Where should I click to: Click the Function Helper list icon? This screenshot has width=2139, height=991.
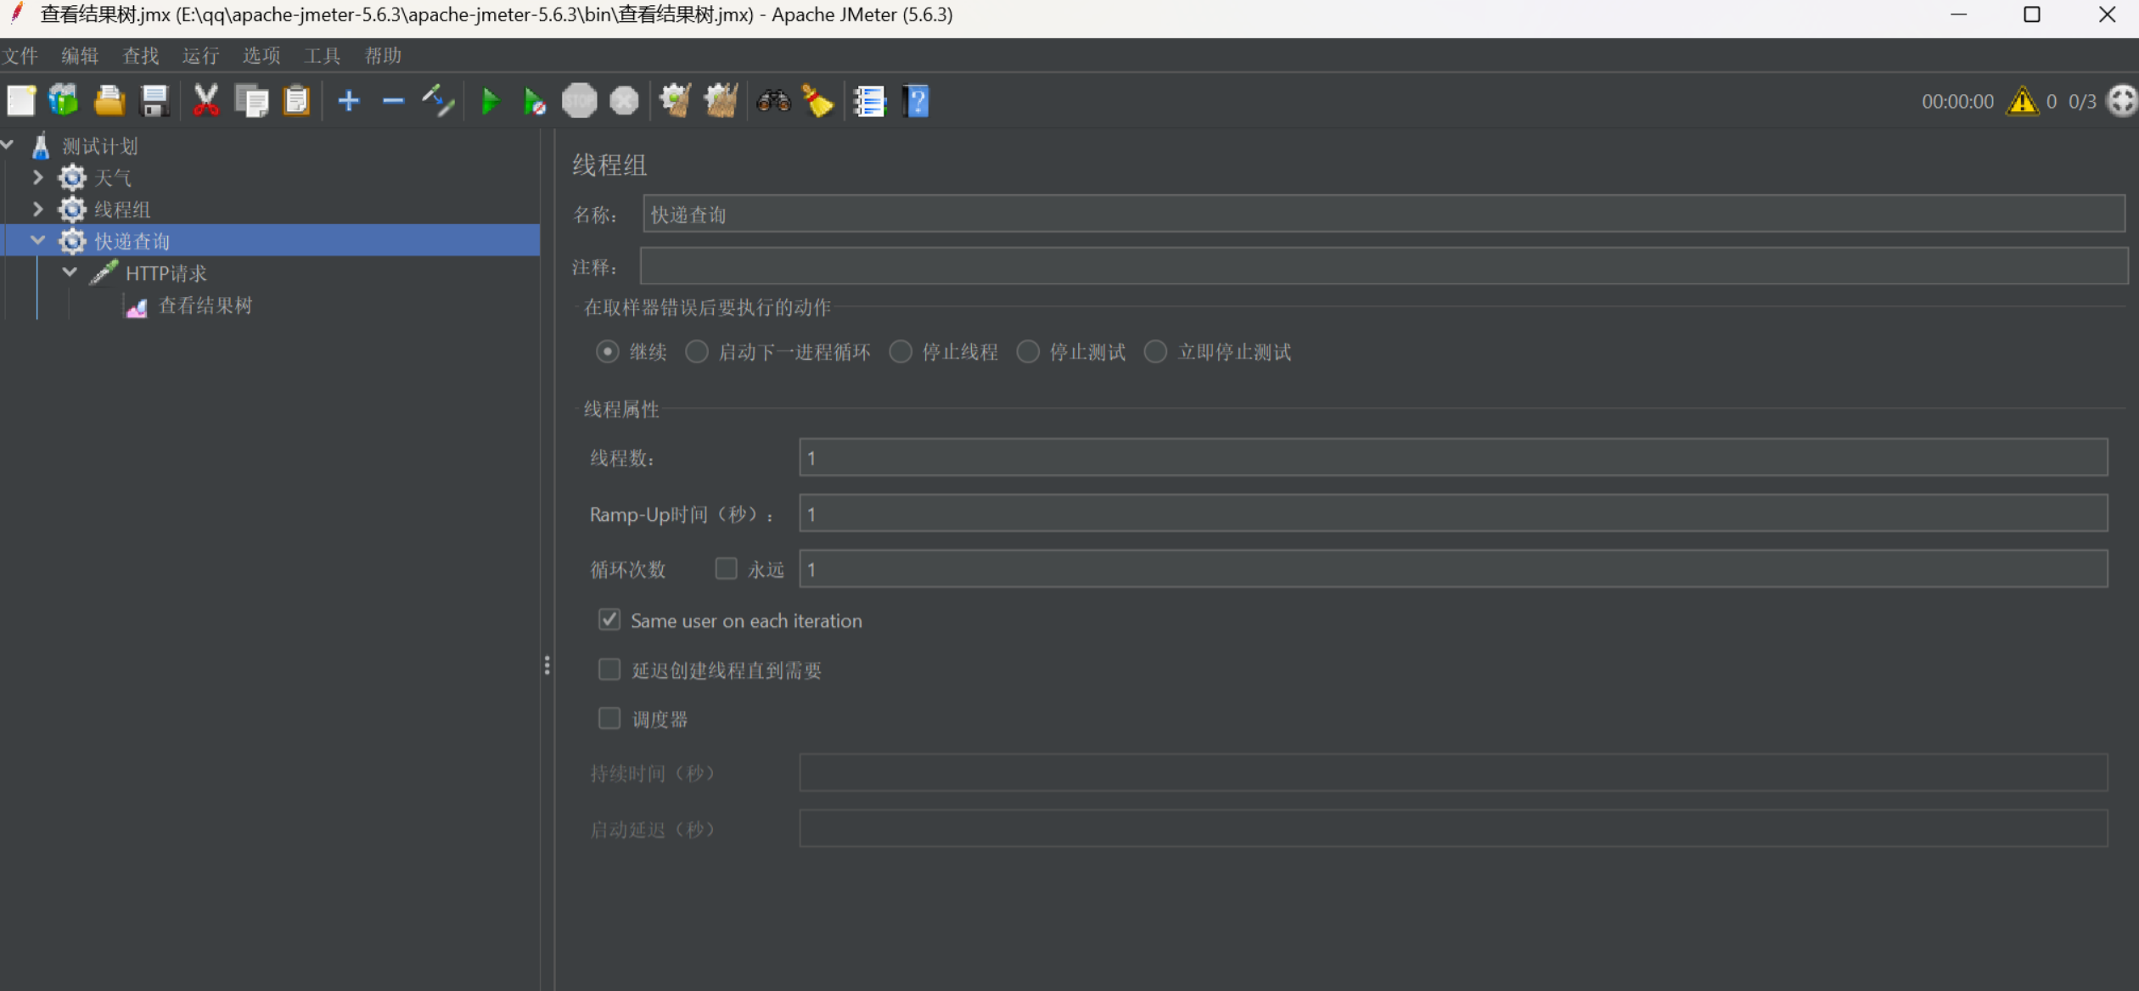869,102
